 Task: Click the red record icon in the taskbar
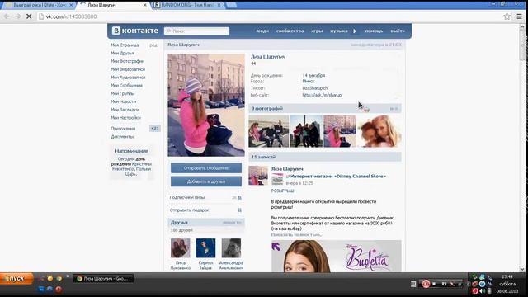[426, 284]
